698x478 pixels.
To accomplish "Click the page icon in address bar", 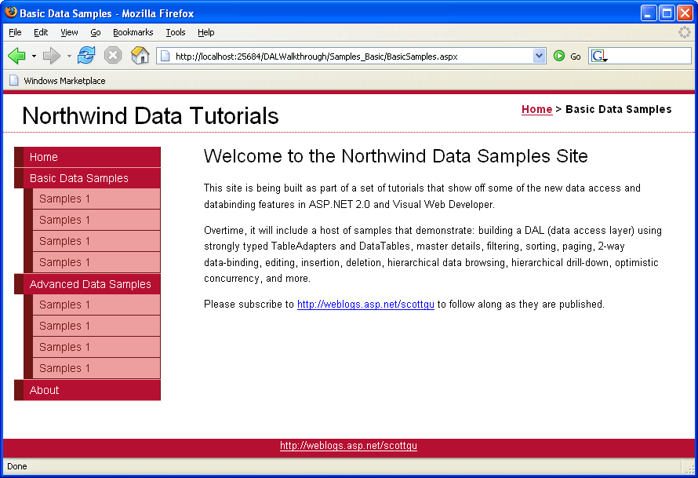I will coord(165,57).
